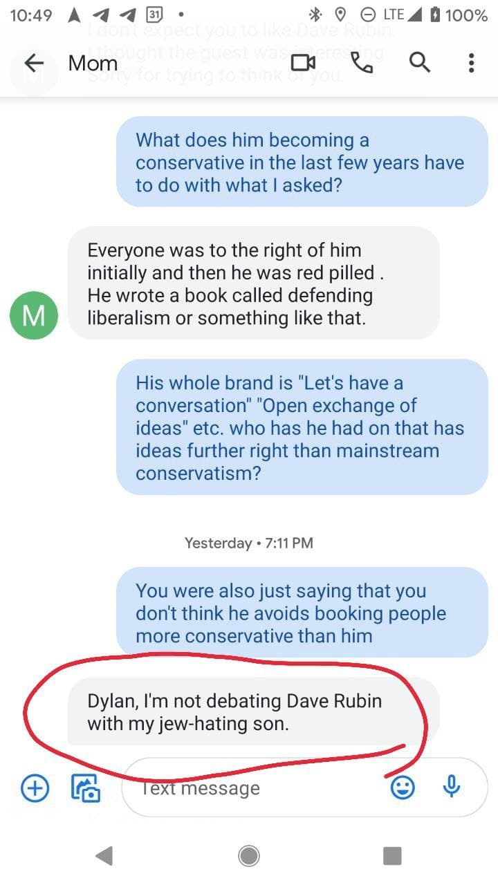Select the message about becoming a conservative
Screen dimensions: 498x885
pyautogui.click(x=302, y=162)
